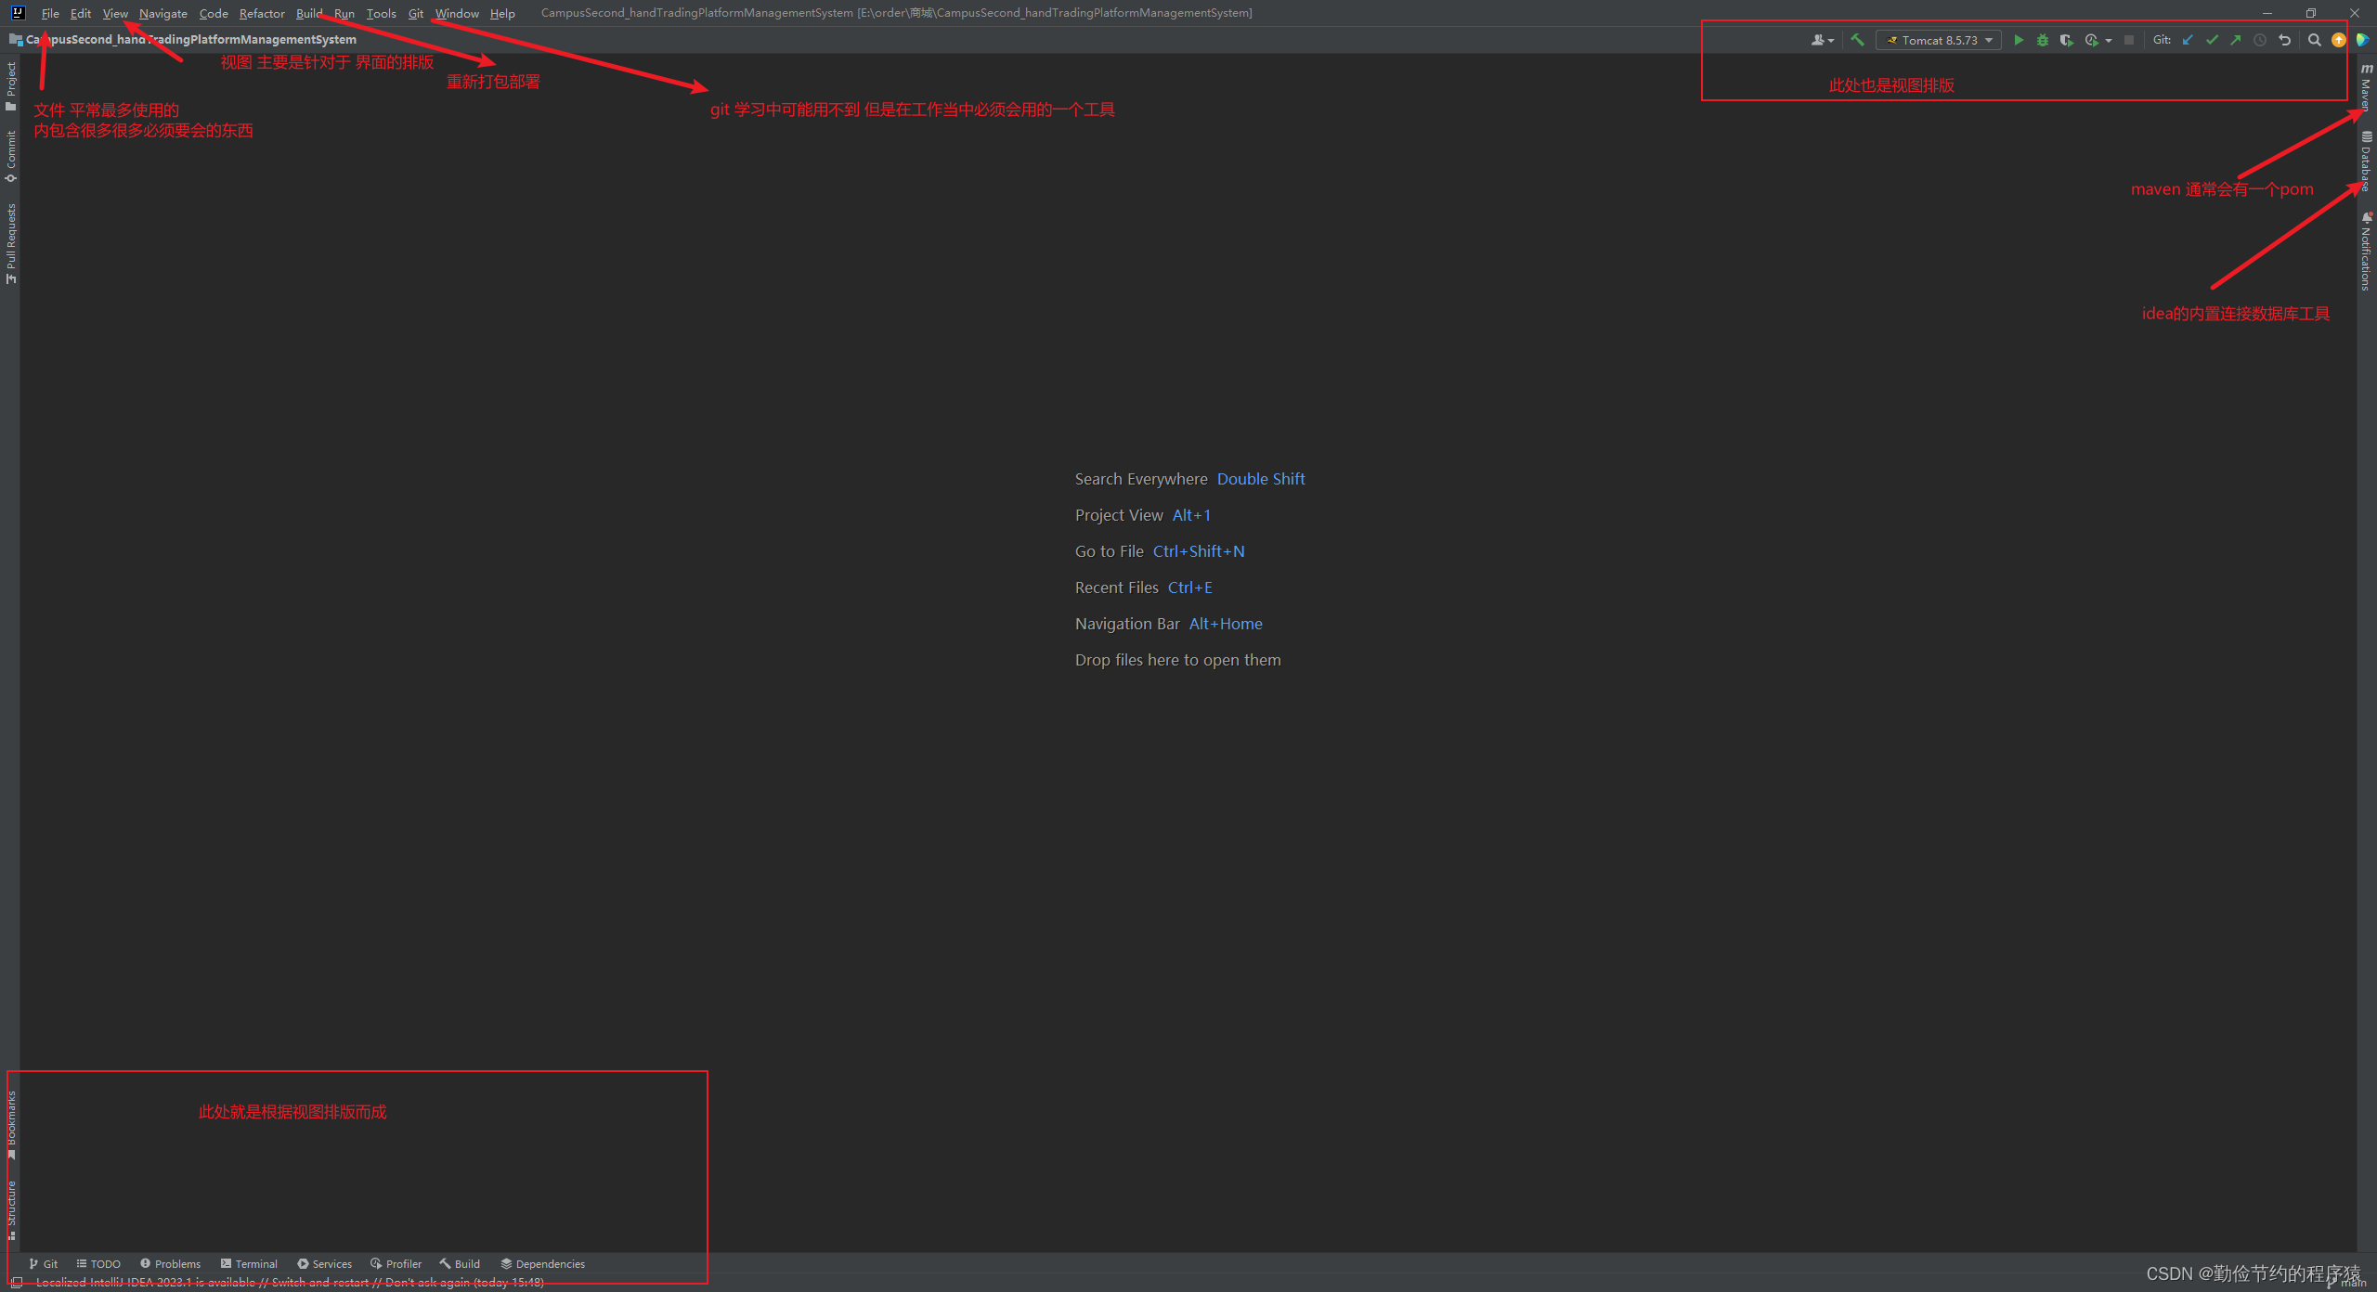Toggle the Project tool window

pos(11,85)
